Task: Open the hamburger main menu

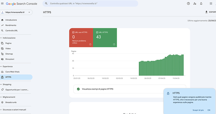Action: [x=2, y=4]
